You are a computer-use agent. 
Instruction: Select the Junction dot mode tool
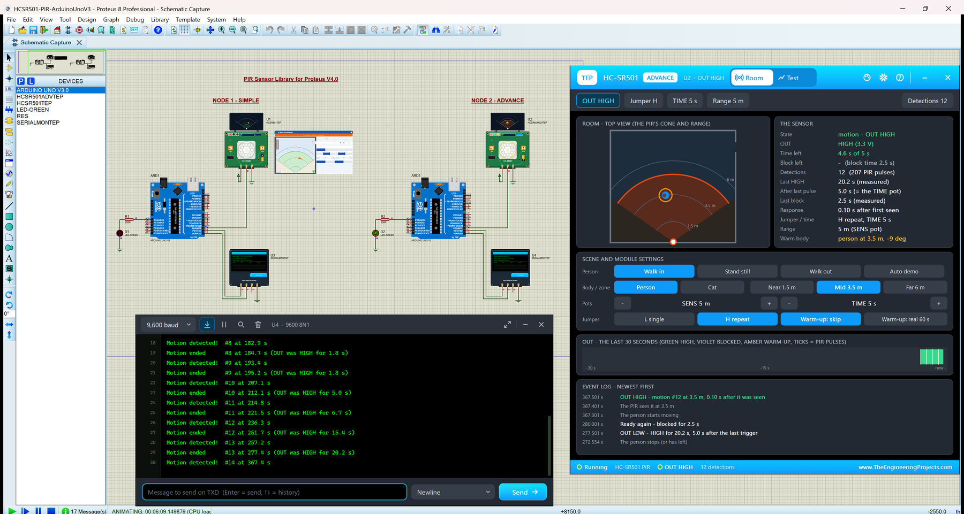click(9, 79)
